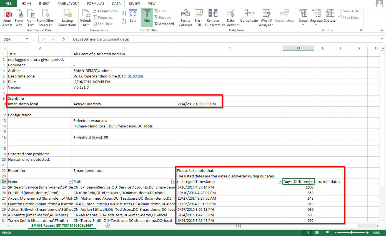
Task: Click Show Detail in Outline group
Action: click(349, 11)
